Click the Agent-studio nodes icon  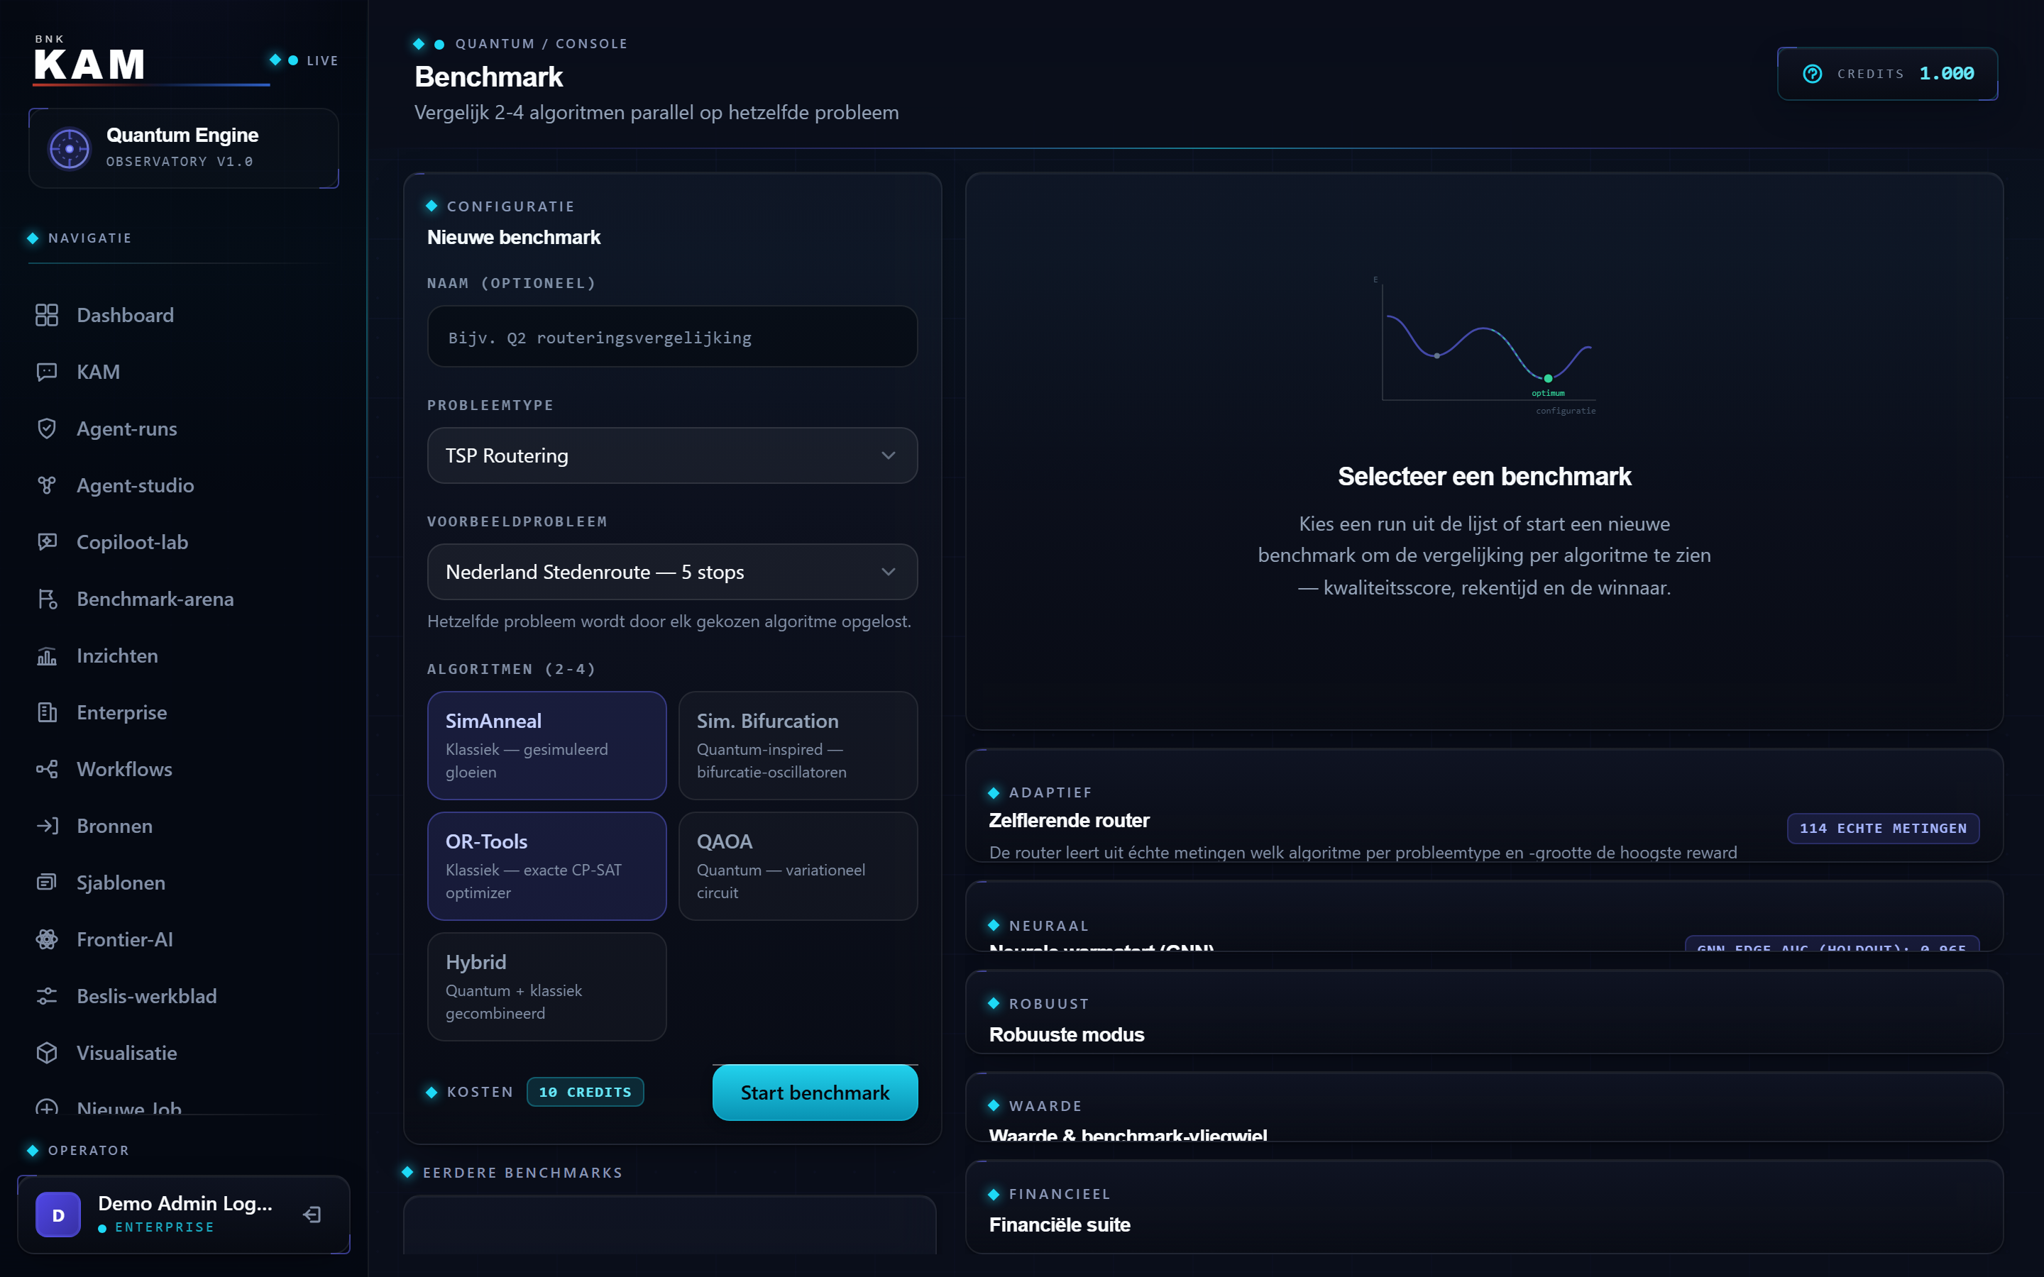[46, 485]
